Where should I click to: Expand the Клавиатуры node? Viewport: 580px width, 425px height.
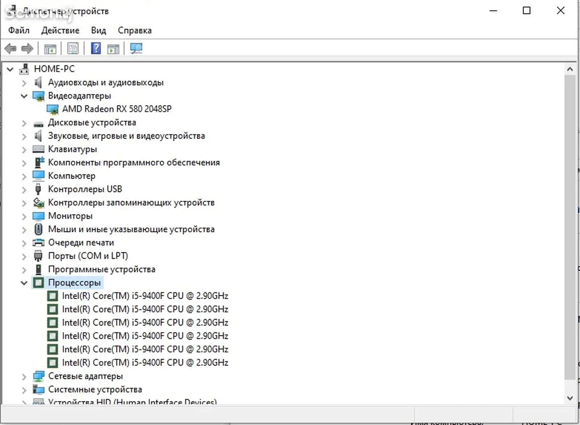point(24,150)
